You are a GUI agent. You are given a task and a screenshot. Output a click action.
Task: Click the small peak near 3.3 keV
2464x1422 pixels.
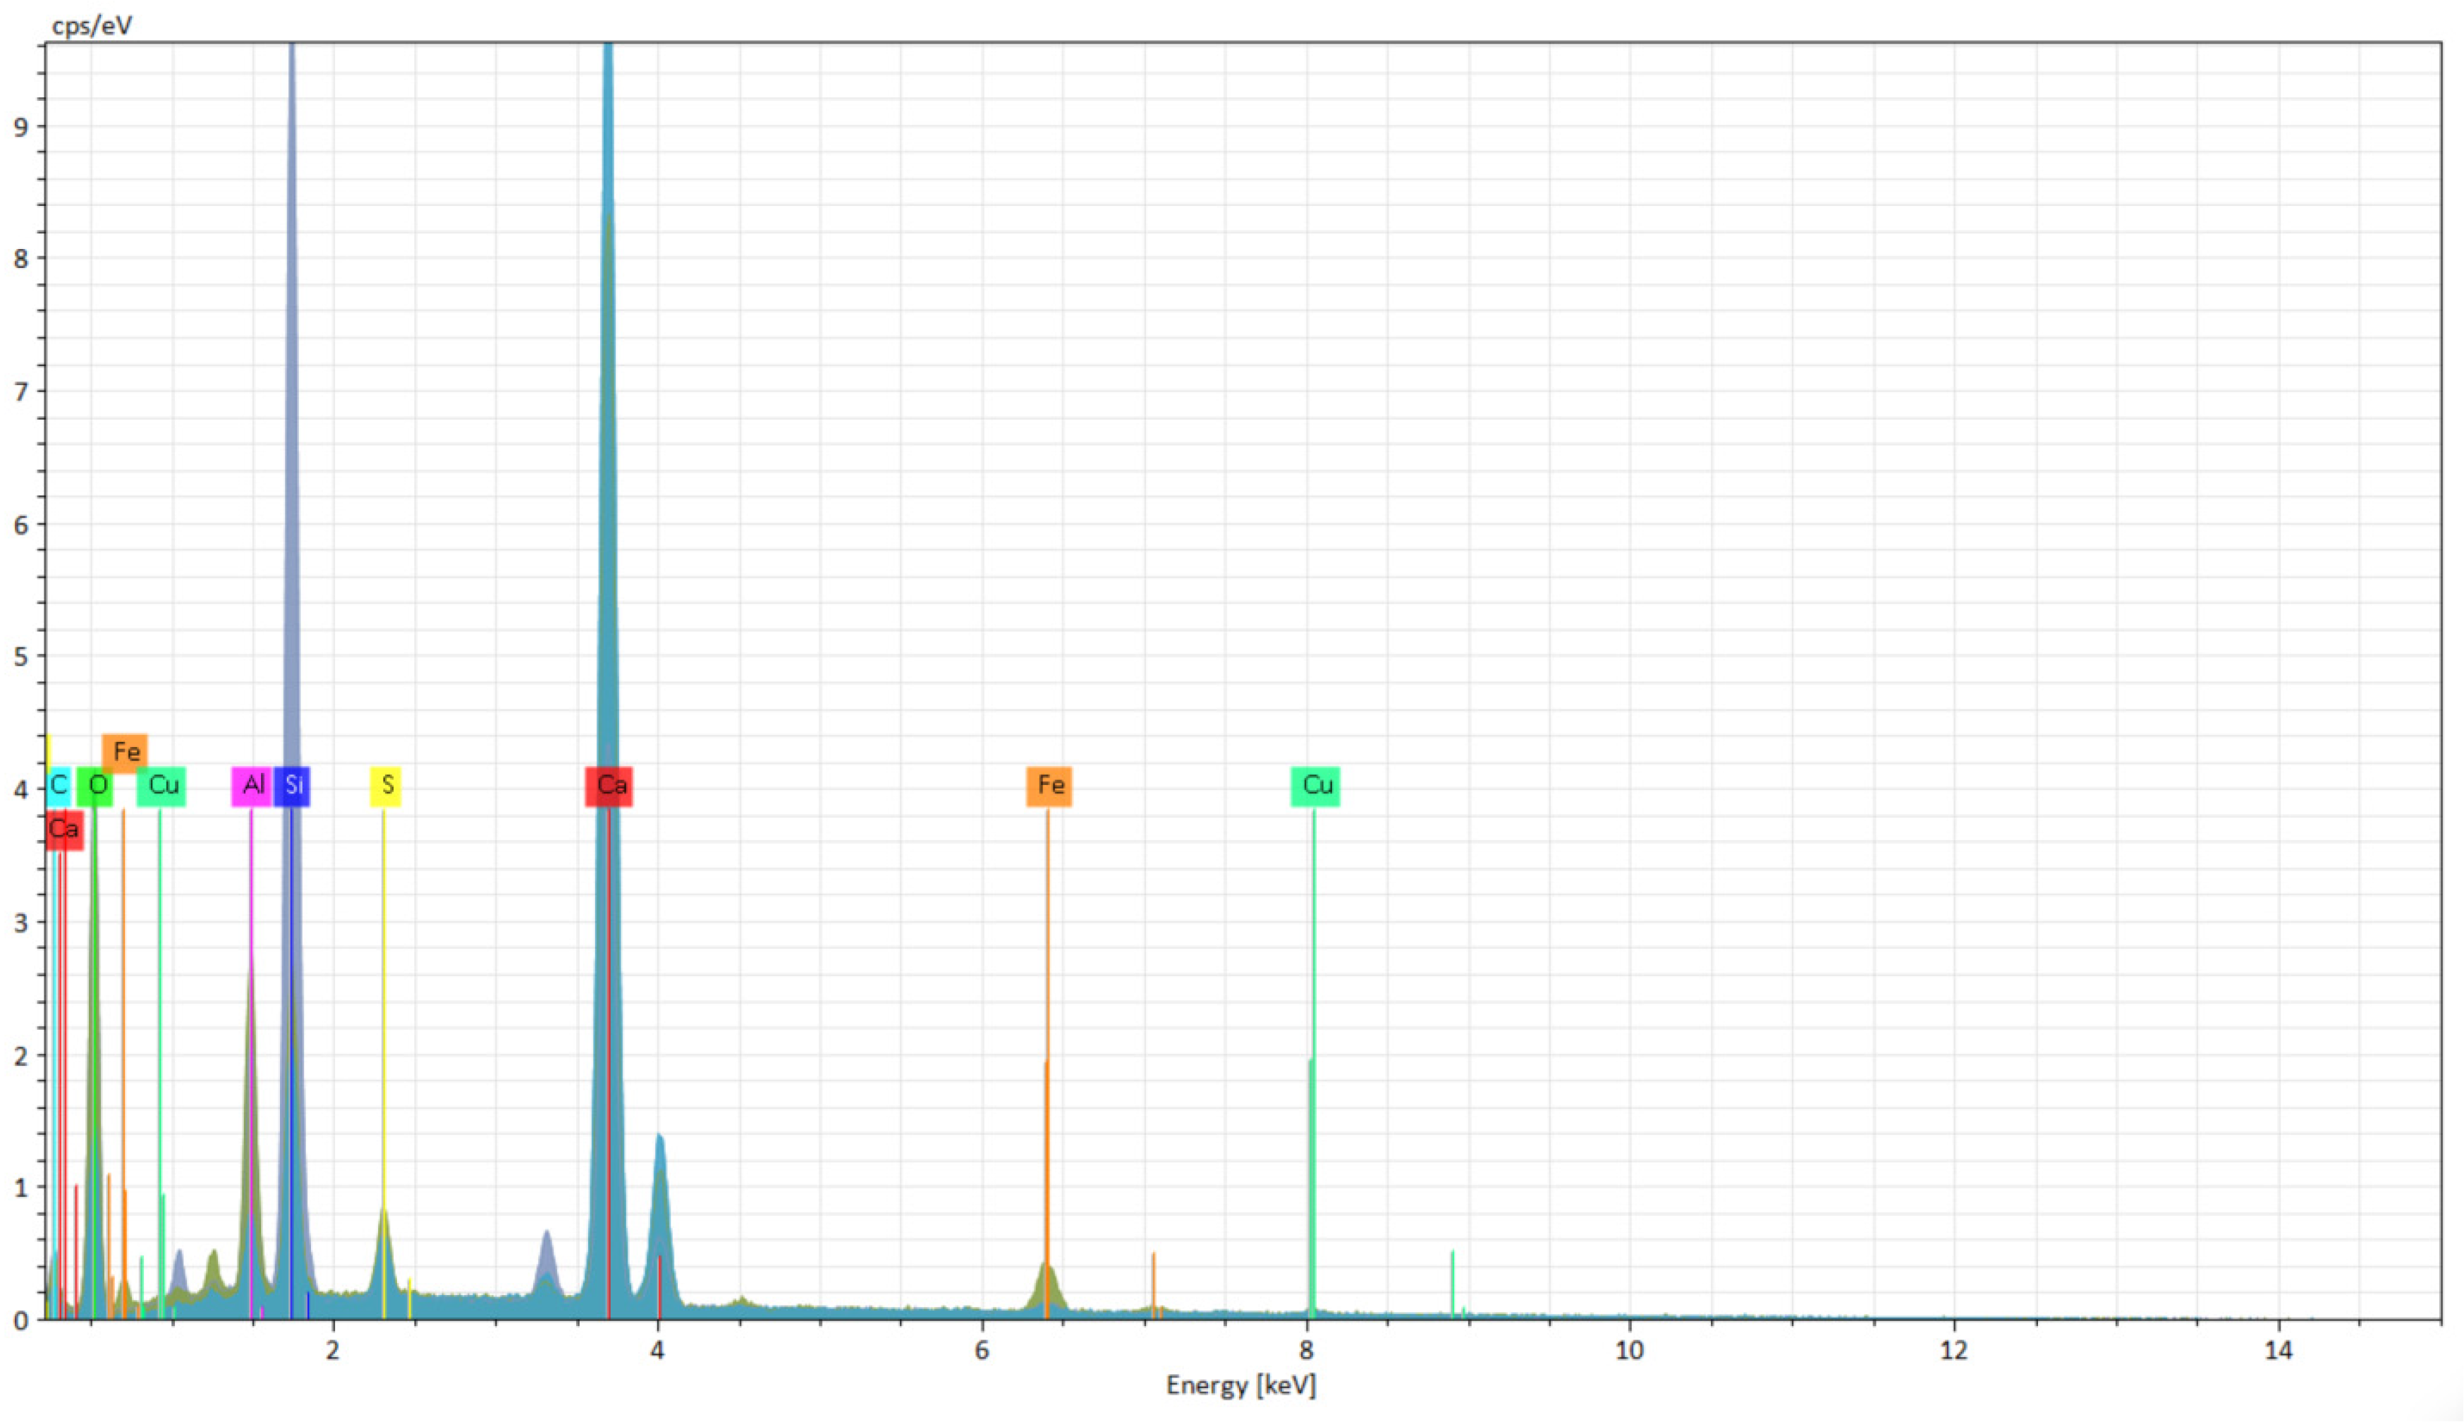coord(547,1260)
